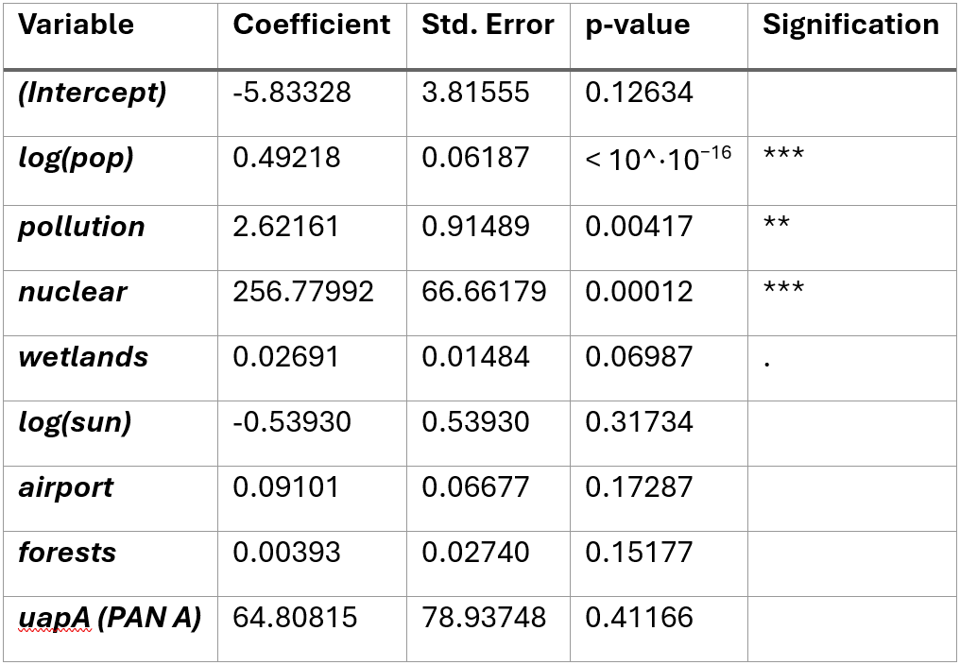960x665 pixels.
Task: Select the intercept coefficient -5.83328
Action: tap(292, 93)
